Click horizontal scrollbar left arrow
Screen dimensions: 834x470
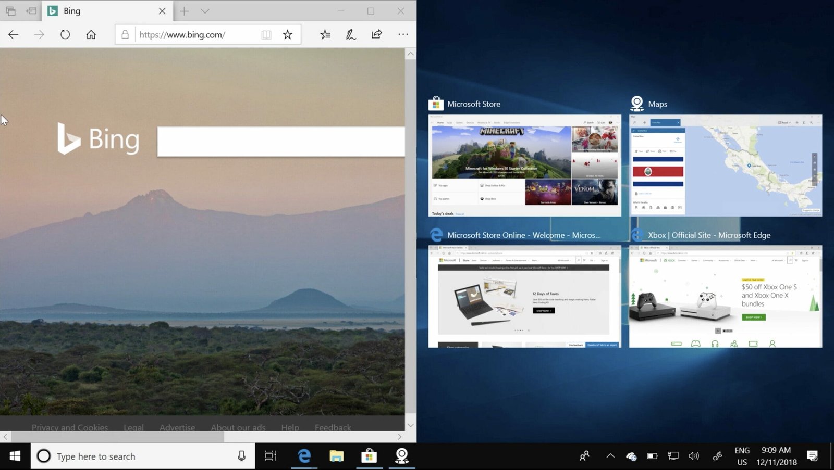click(5, 437)
